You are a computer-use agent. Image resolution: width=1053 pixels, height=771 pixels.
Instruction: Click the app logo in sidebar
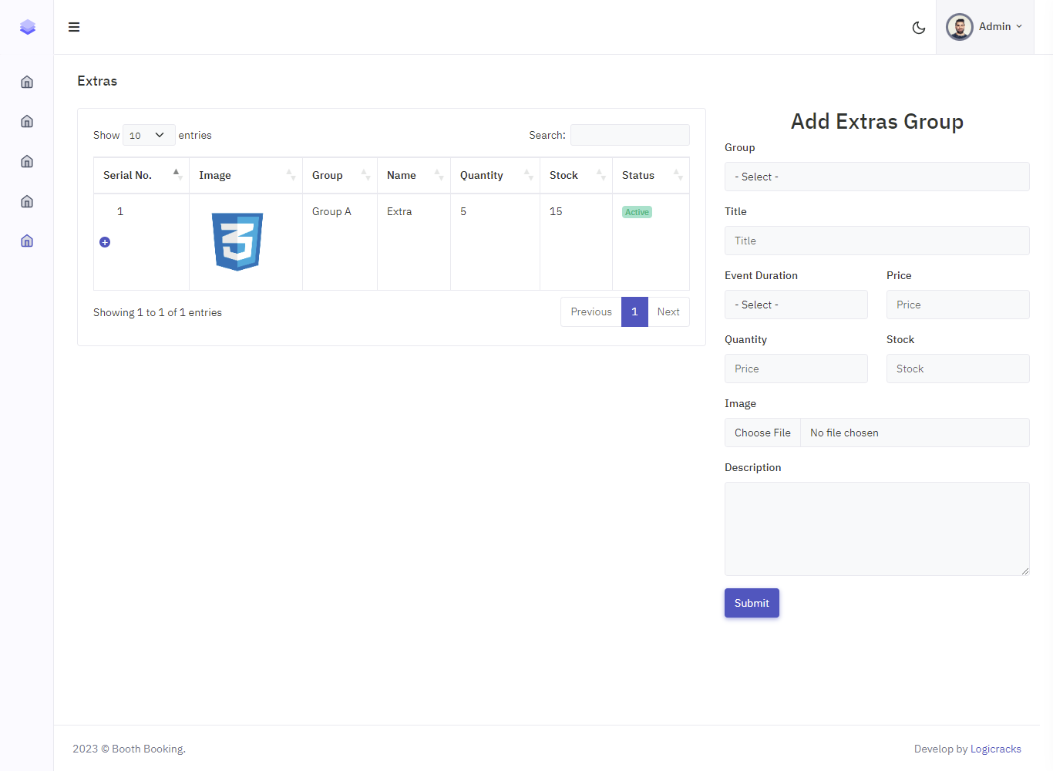pyautogui.click(x=28, y=27)
